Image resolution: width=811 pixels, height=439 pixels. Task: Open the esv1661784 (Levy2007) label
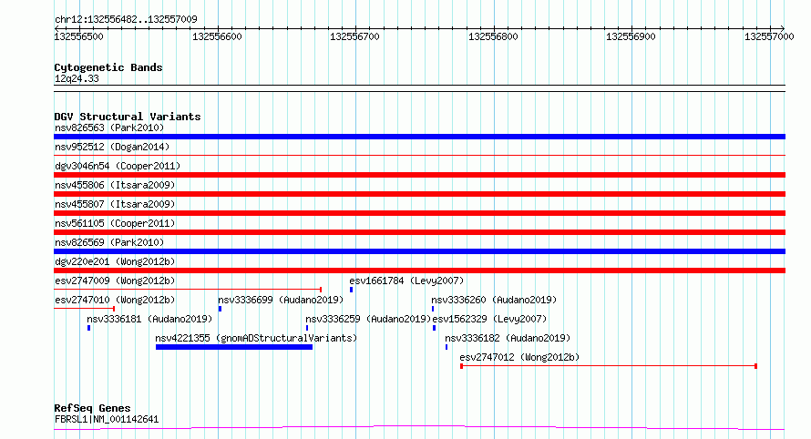[x=406, y=281]
